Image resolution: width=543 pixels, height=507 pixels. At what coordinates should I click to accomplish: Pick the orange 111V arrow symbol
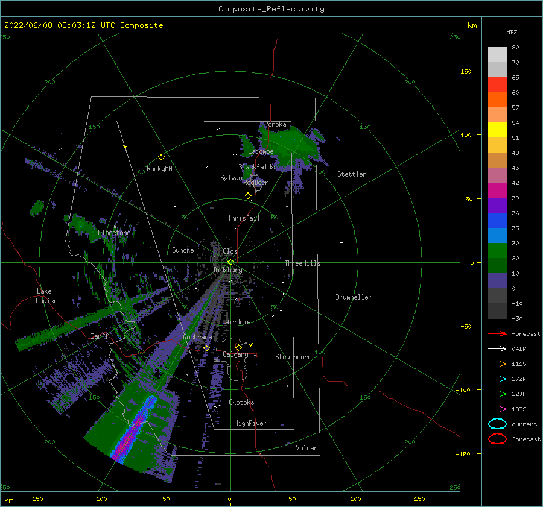tap(497, 364)
